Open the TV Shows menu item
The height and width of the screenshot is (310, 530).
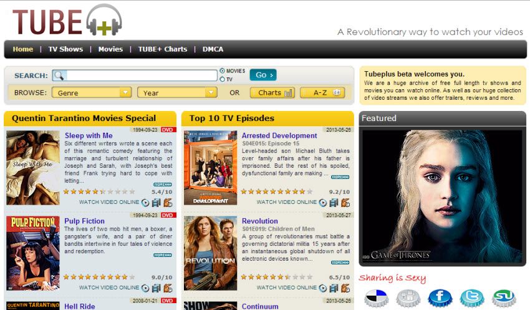[x=65, y=49]
